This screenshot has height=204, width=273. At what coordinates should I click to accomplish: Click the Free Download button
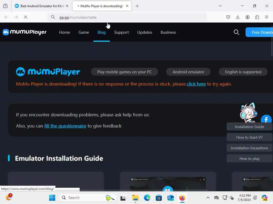pyautogui.click(x=259, y=32)
